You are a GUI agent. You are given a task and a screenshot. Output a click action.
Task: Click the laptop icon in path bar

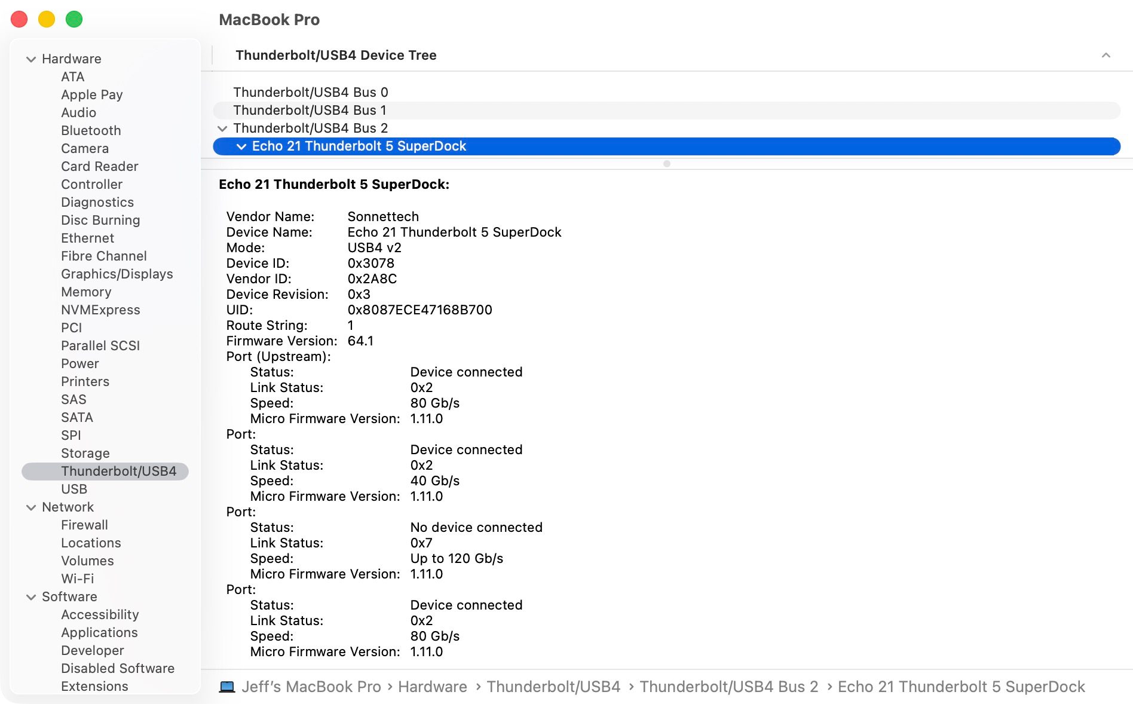pos(227,687)
